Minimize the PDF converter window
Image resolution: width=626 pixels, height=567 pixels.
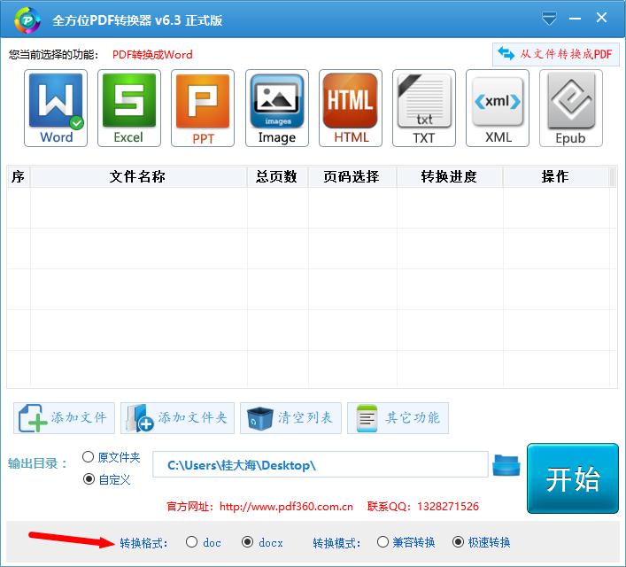coord(575,19)
